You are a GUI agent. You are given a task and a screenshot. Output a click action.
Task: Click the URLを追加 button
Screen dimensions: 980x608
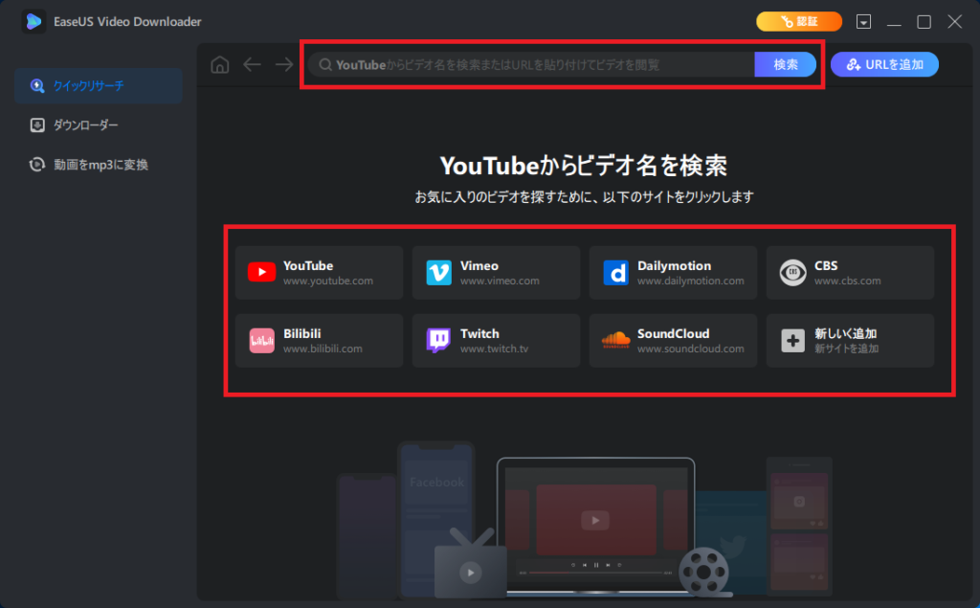(884, 64)
